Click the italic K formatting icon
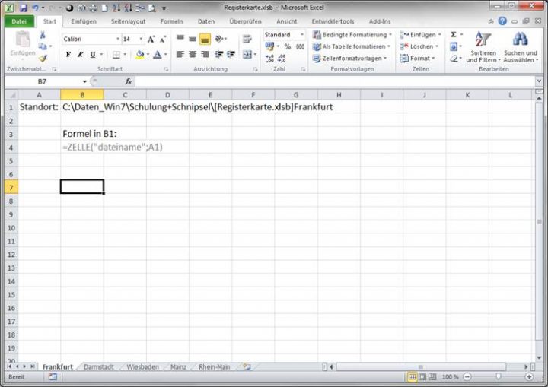Viewport: 548px width, 387px height. click(80, 55)
